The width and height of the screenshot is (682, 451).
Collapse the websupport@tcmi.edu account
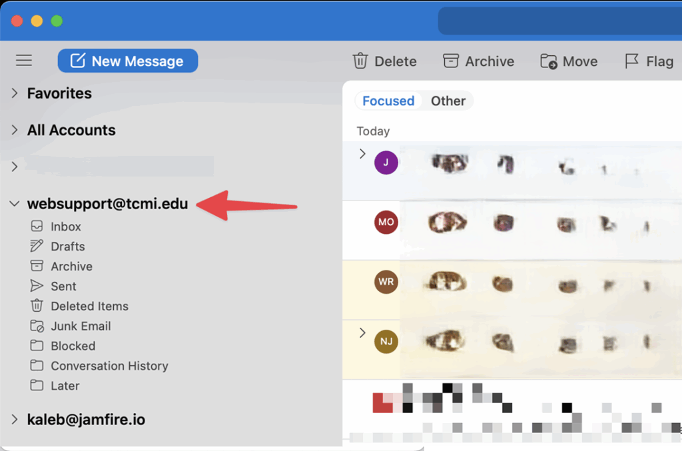(x=15, y=204)
